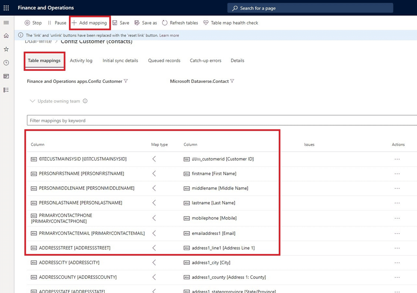
Task: Click text type icon beside lastname column
Action: click(x=187, y=203)
